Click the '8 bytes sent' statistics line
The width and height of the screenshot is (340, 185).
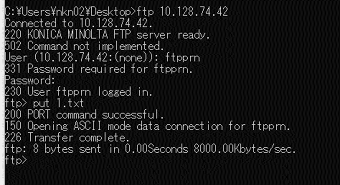pyautogui.click(x=150, y=149)
